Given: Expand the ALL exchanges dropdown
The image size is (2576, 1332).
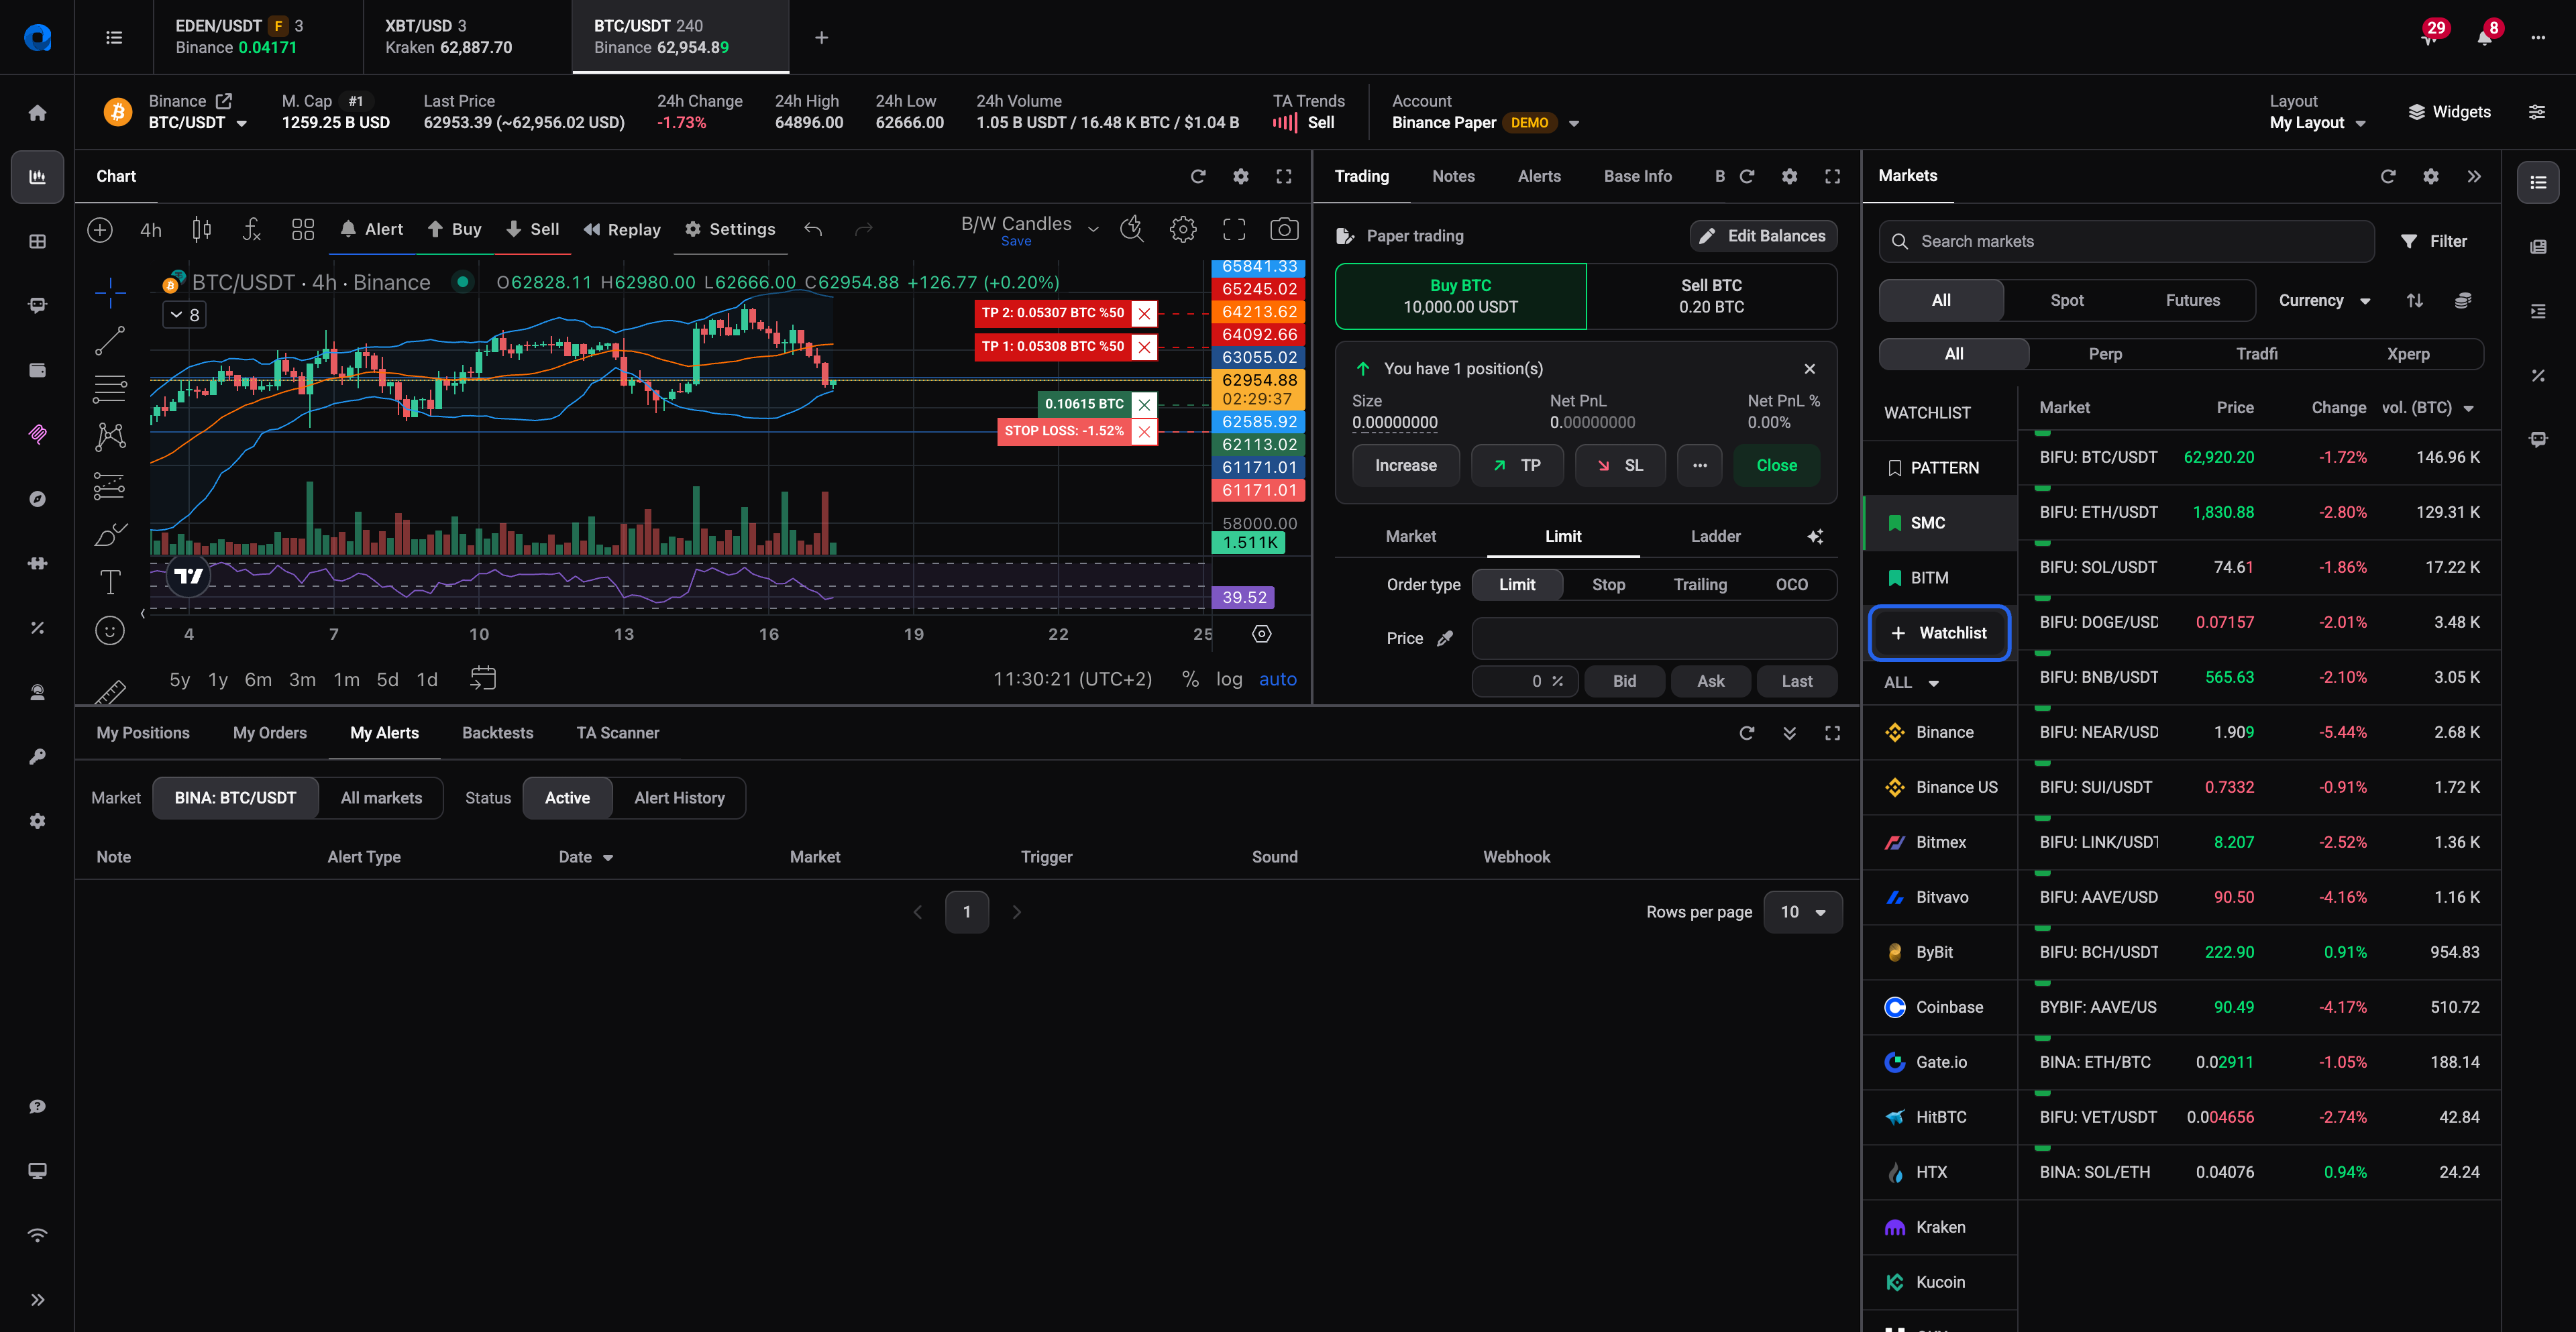Looking at the screenshot, I should [x=1911, y=683].
